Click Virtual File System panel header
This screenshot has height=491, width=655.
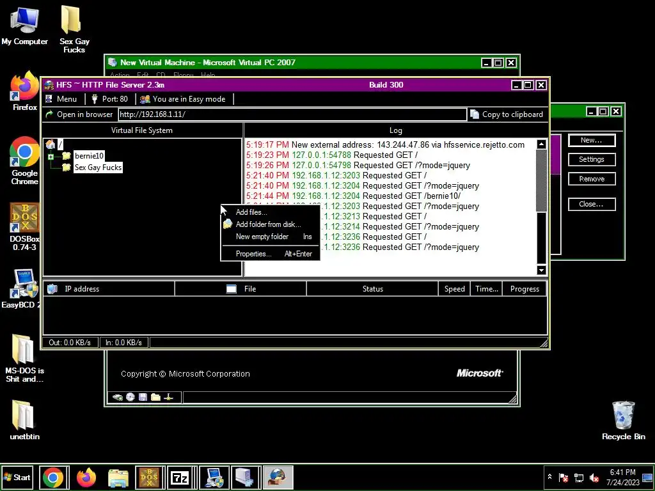(141, 130)
